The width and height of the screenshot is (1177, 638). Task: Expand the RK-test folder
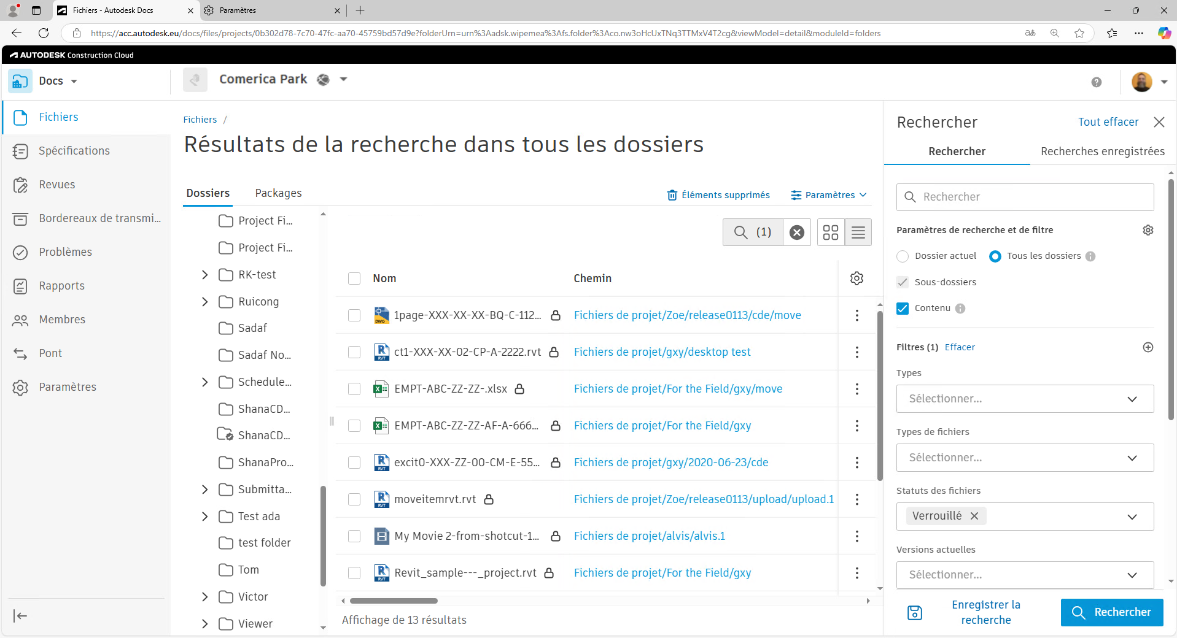pyautogui.click(x=205, y=275)
